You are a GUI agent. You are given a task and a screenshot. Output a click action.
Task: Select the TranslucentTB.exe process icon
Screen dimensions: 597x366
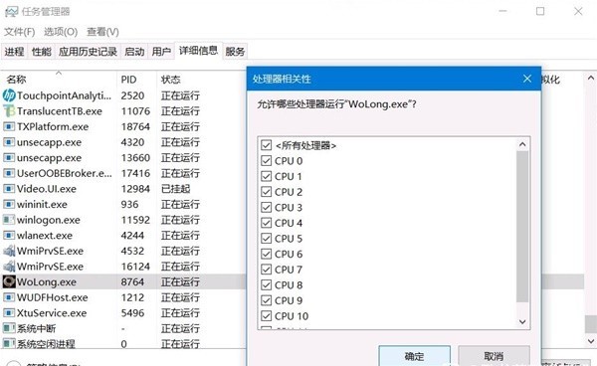[x=9, y=111]
